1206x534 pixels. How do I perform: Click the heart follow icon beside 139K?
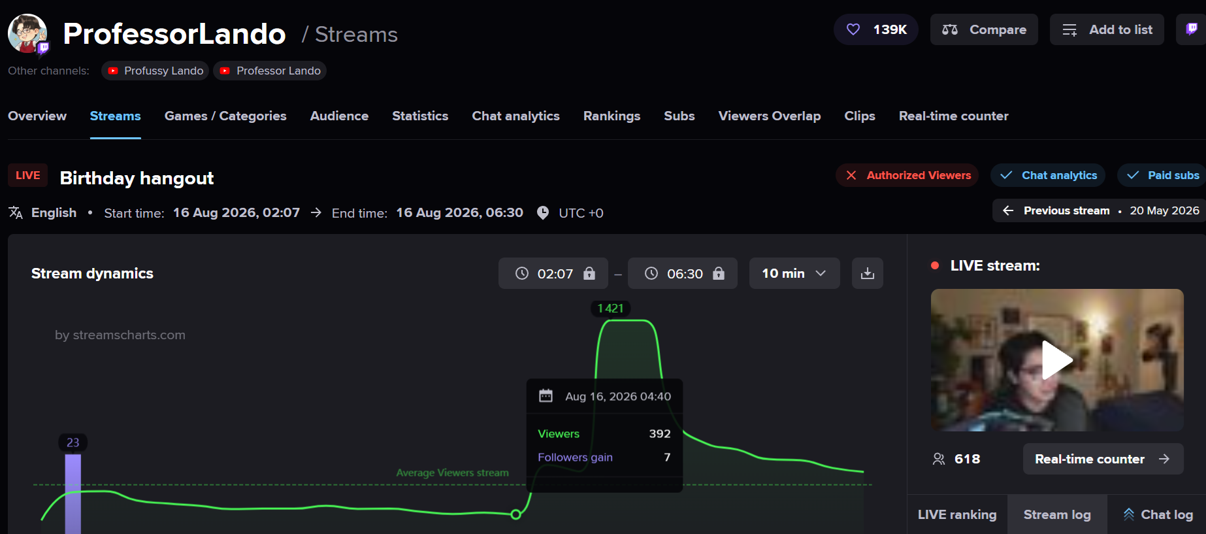click(x=853, y=29)
